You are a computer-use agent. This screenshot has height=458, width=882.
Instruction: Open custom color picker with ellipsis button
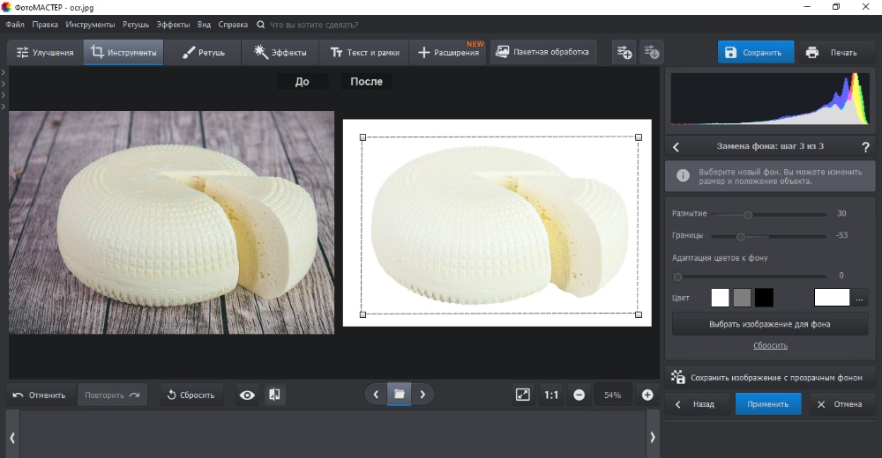point(861,298)
